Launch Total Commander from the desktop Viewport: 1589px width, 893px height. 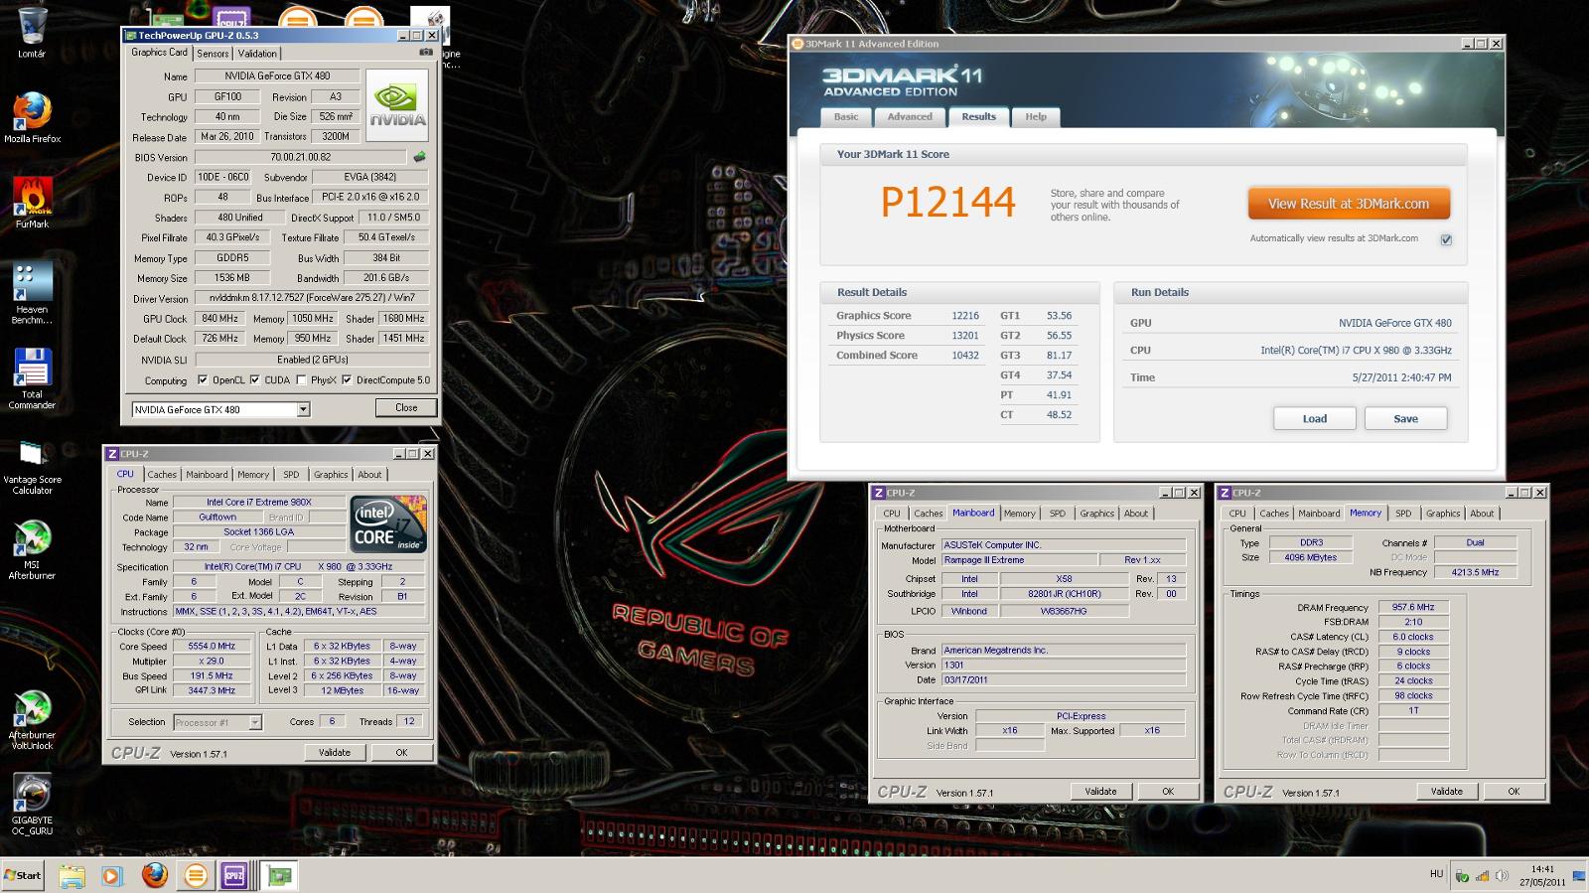[x=32, y=377]
